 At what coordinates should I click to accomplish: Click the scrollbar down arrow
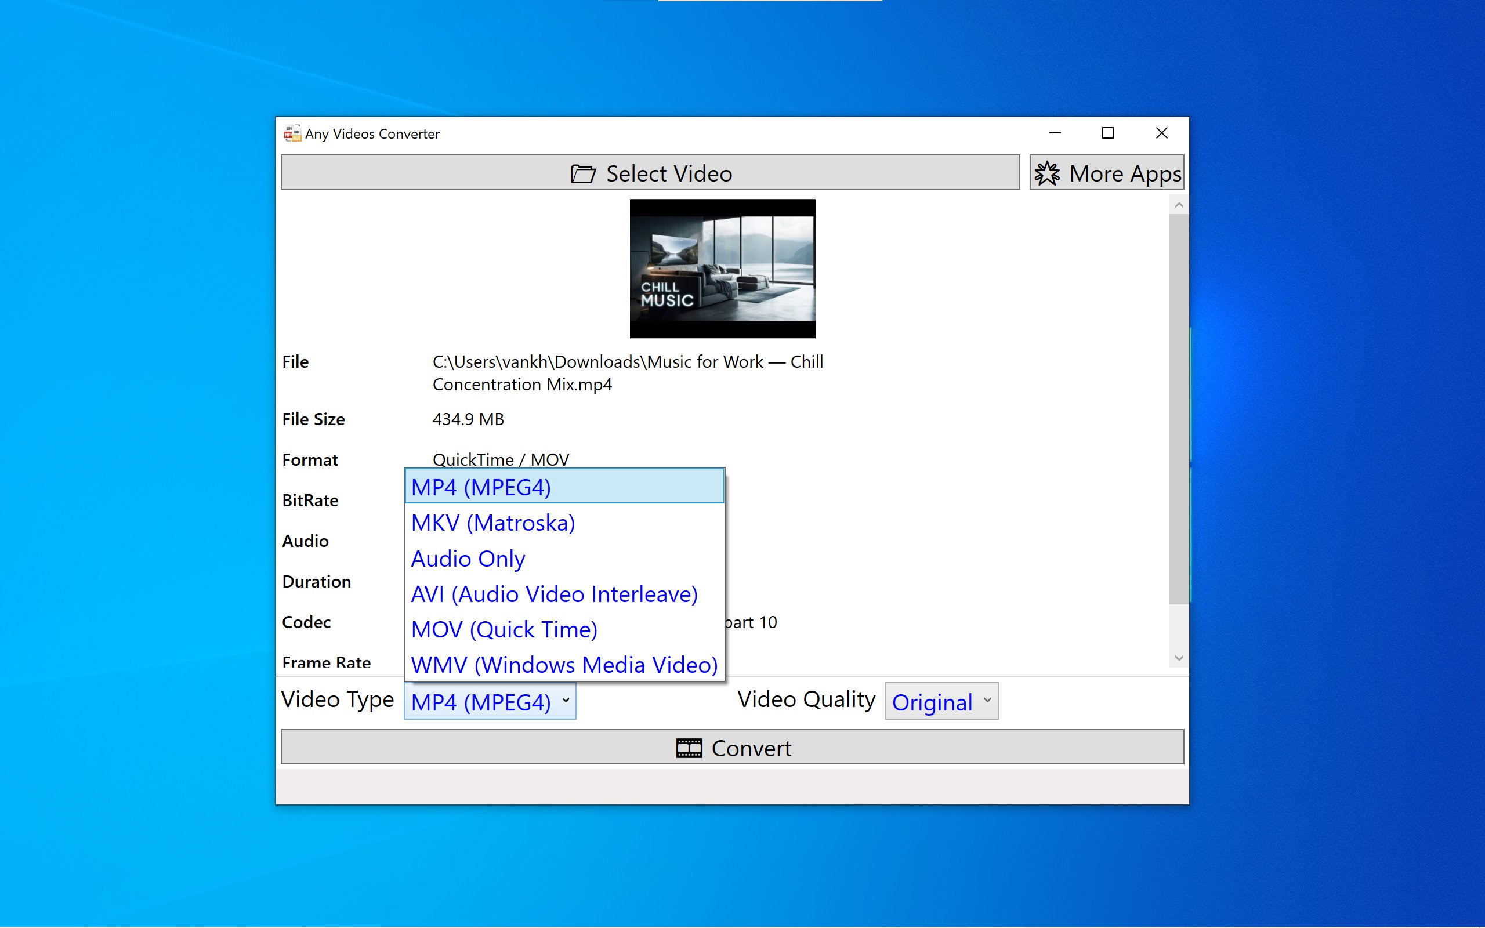1178,658
